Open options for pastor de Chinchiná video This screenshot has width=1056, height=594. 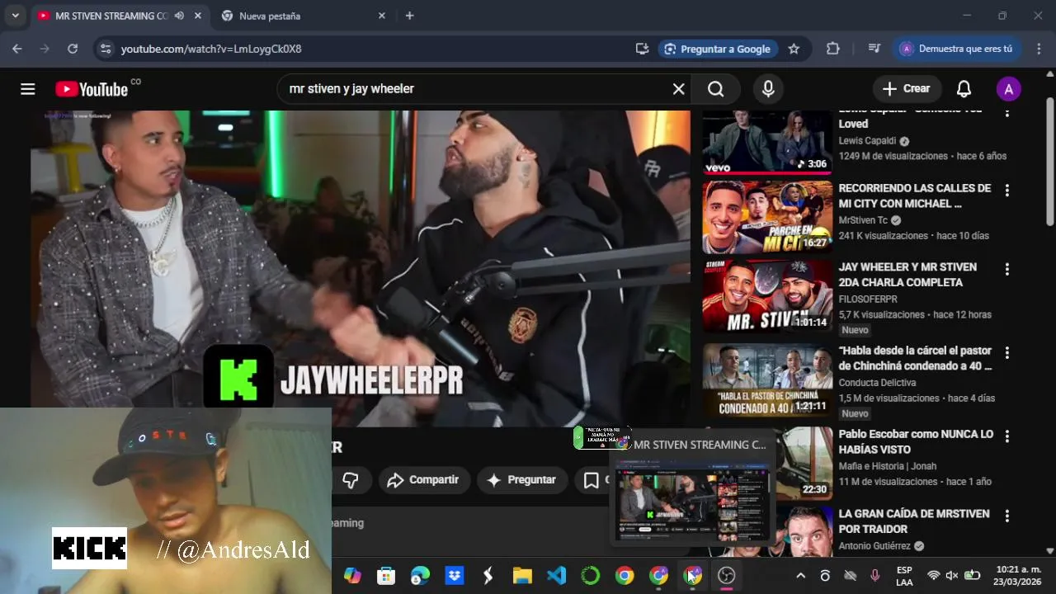(x=1006, y=353)
